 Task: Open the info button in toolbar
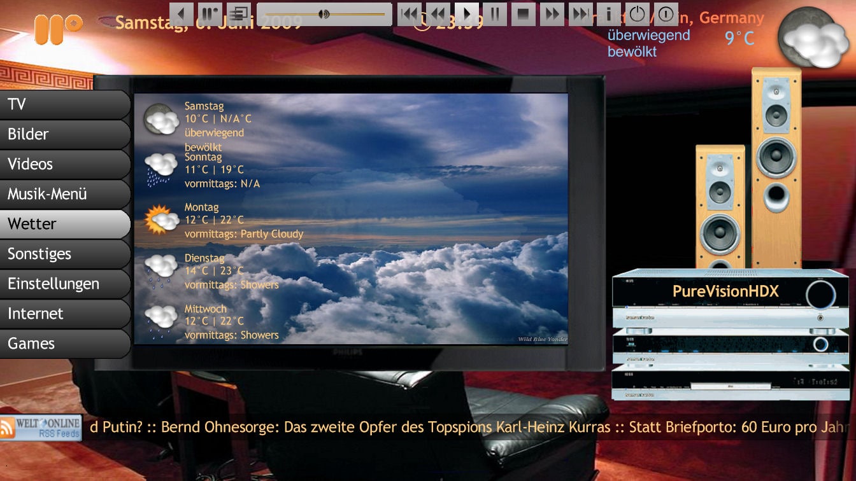point(608,13)
